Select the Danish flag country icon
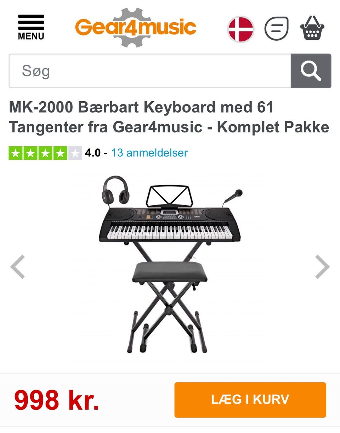Image resolution: width=340 pixels, height=433 pixels. (x=241, y=29)
